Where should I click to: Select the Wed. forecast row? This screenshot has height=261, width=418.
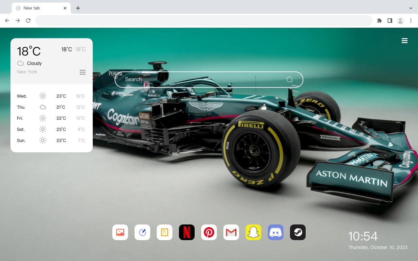tap(51, 96)
